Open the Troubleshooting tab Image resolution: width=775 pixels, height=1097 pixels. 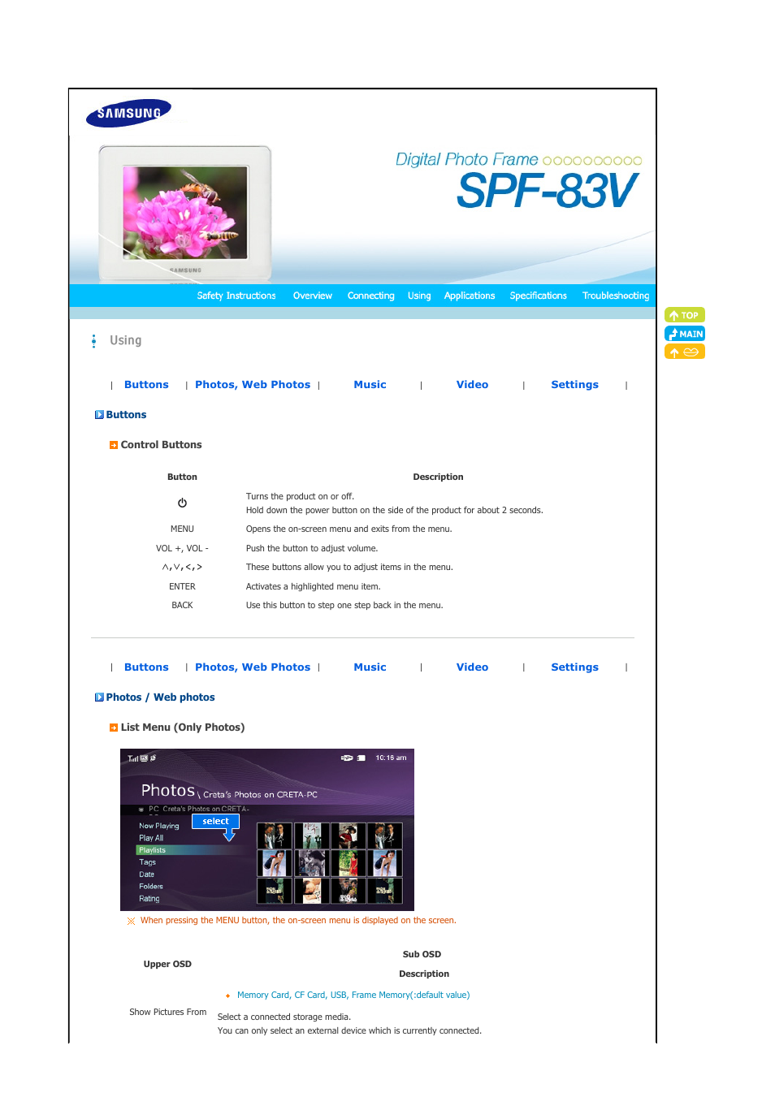(x=616, y=296)
